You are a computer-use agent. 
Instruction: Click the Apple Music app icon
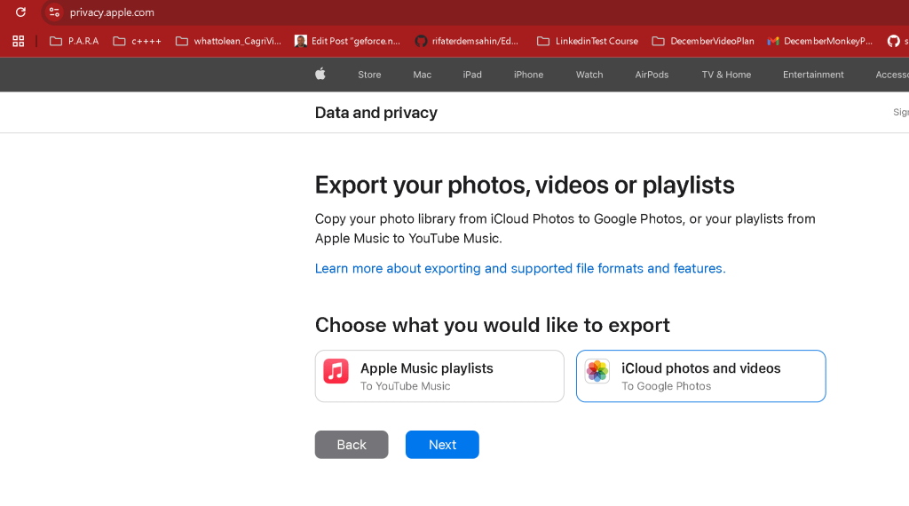pyautogui.click(x=336, y=371)
